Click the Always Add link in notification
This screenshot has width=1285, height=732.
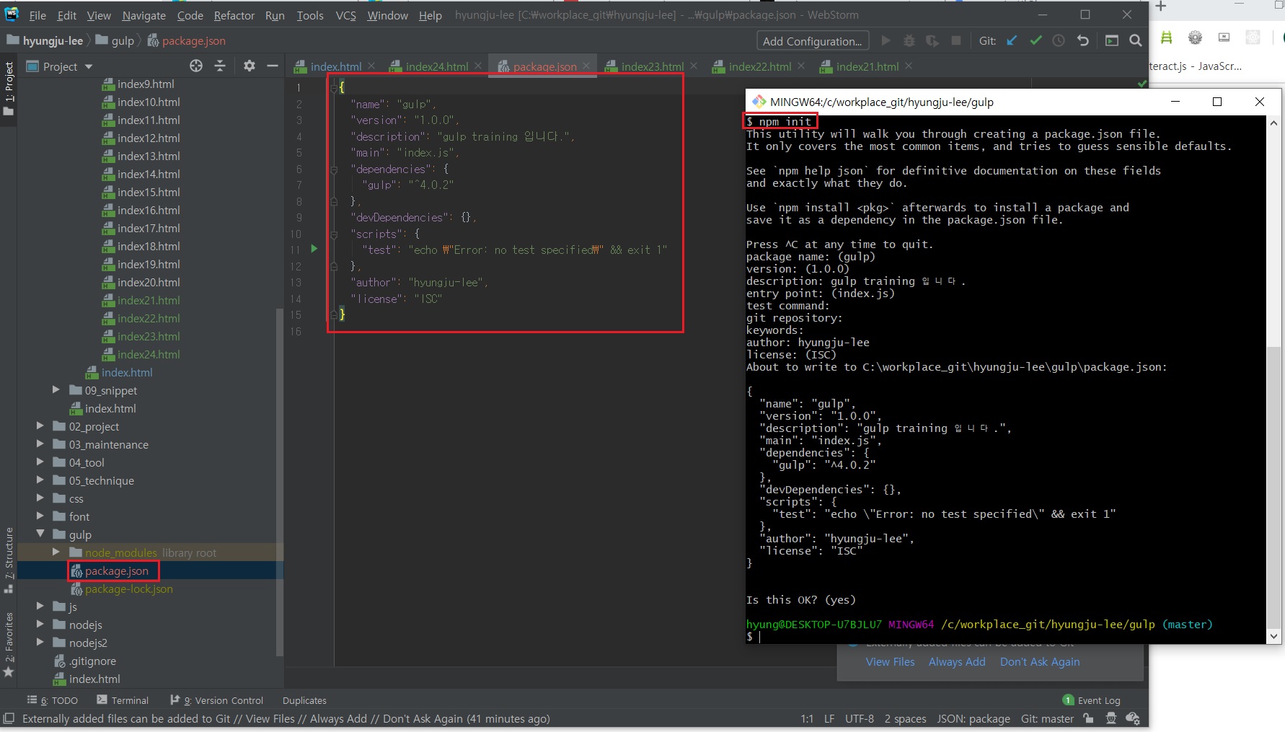956,662
